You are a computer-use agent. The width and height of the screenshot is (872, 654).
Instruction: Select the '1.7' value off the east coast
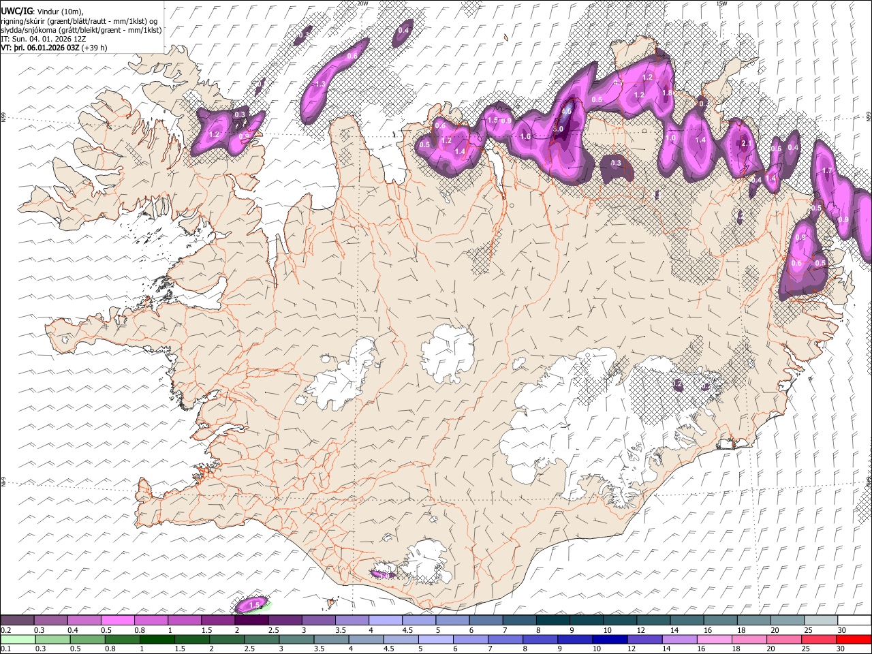point(827,171)
